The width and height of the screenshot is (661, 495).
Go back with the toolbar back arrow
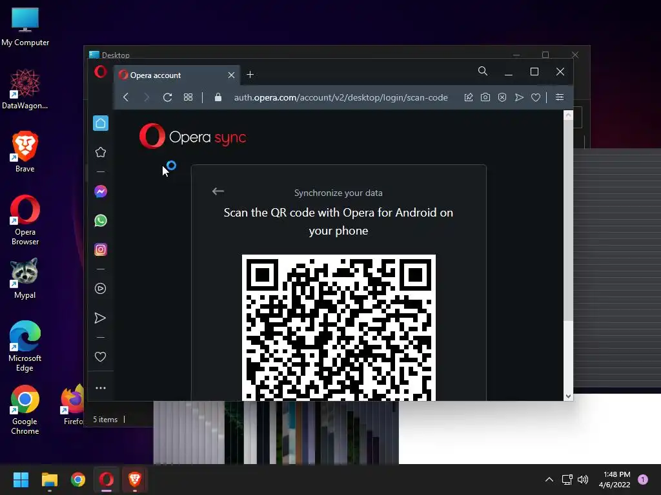click(x=126, y=97)
